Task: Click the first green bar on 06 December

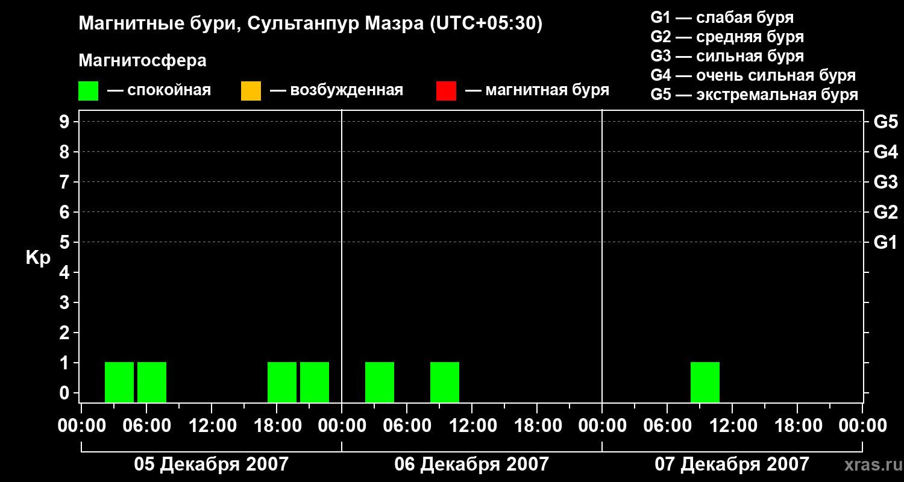Action: 380,382
